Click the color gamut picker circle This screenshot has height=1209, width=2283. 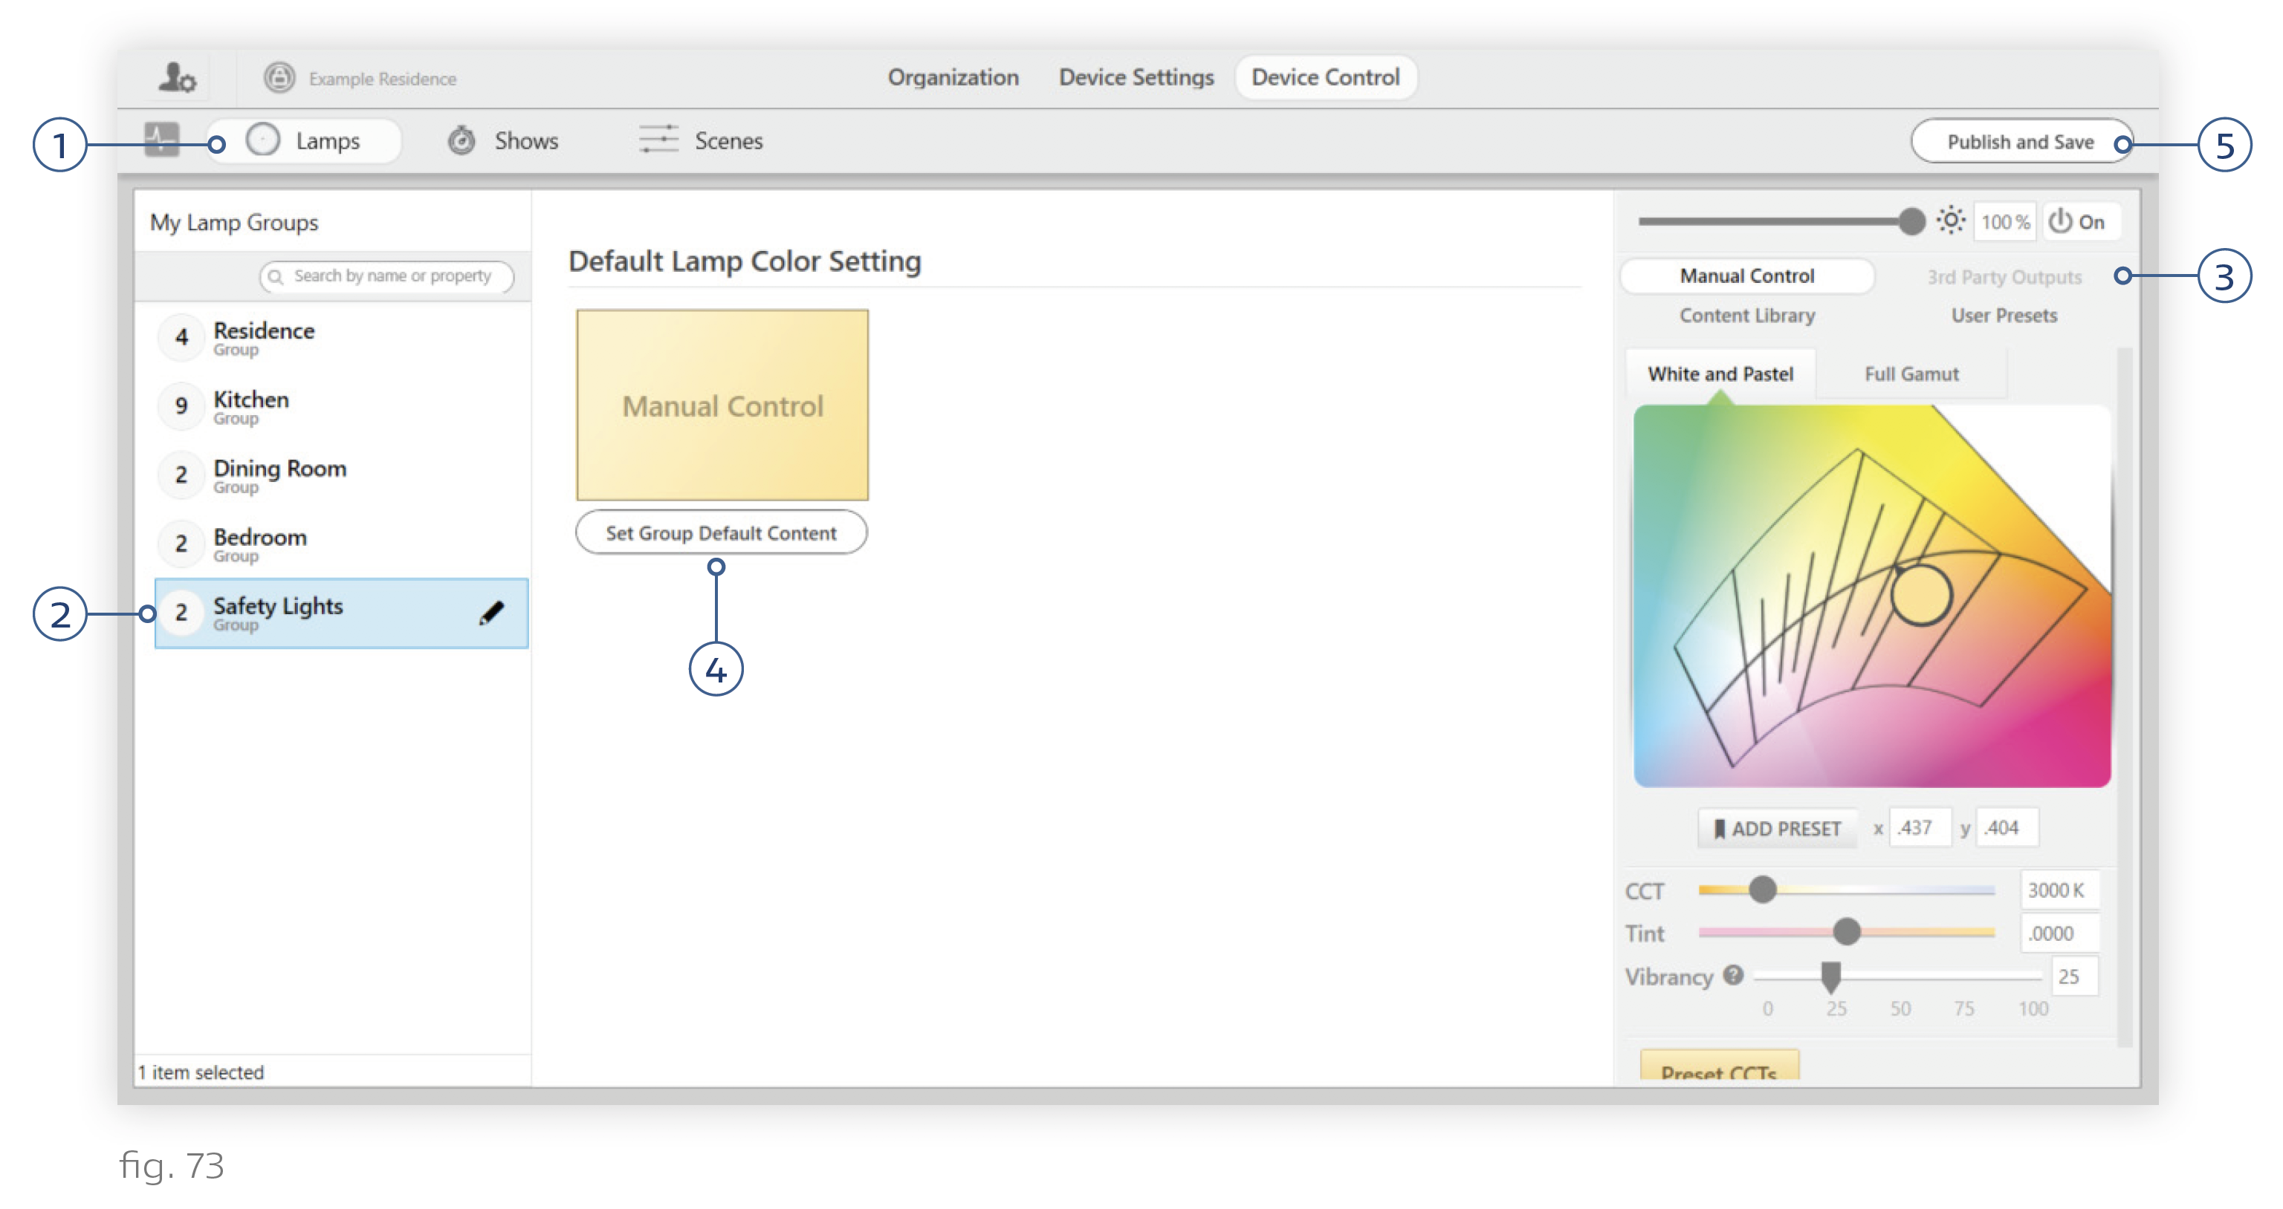[1920, 596]
